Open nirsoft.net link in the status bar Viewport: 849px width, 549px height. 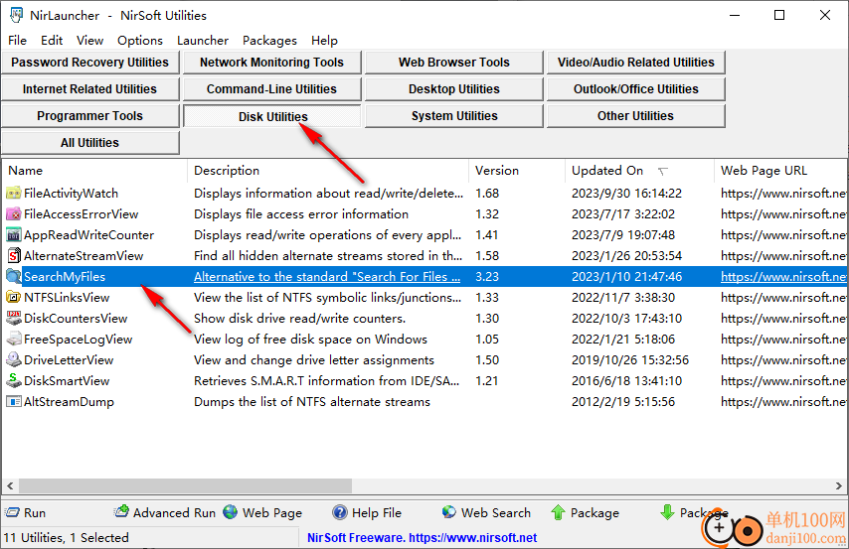(x=472, y=538)
